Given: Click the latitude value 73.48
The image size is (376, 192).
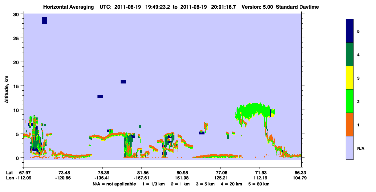Looking at the screenshot, I should point(63,172).
